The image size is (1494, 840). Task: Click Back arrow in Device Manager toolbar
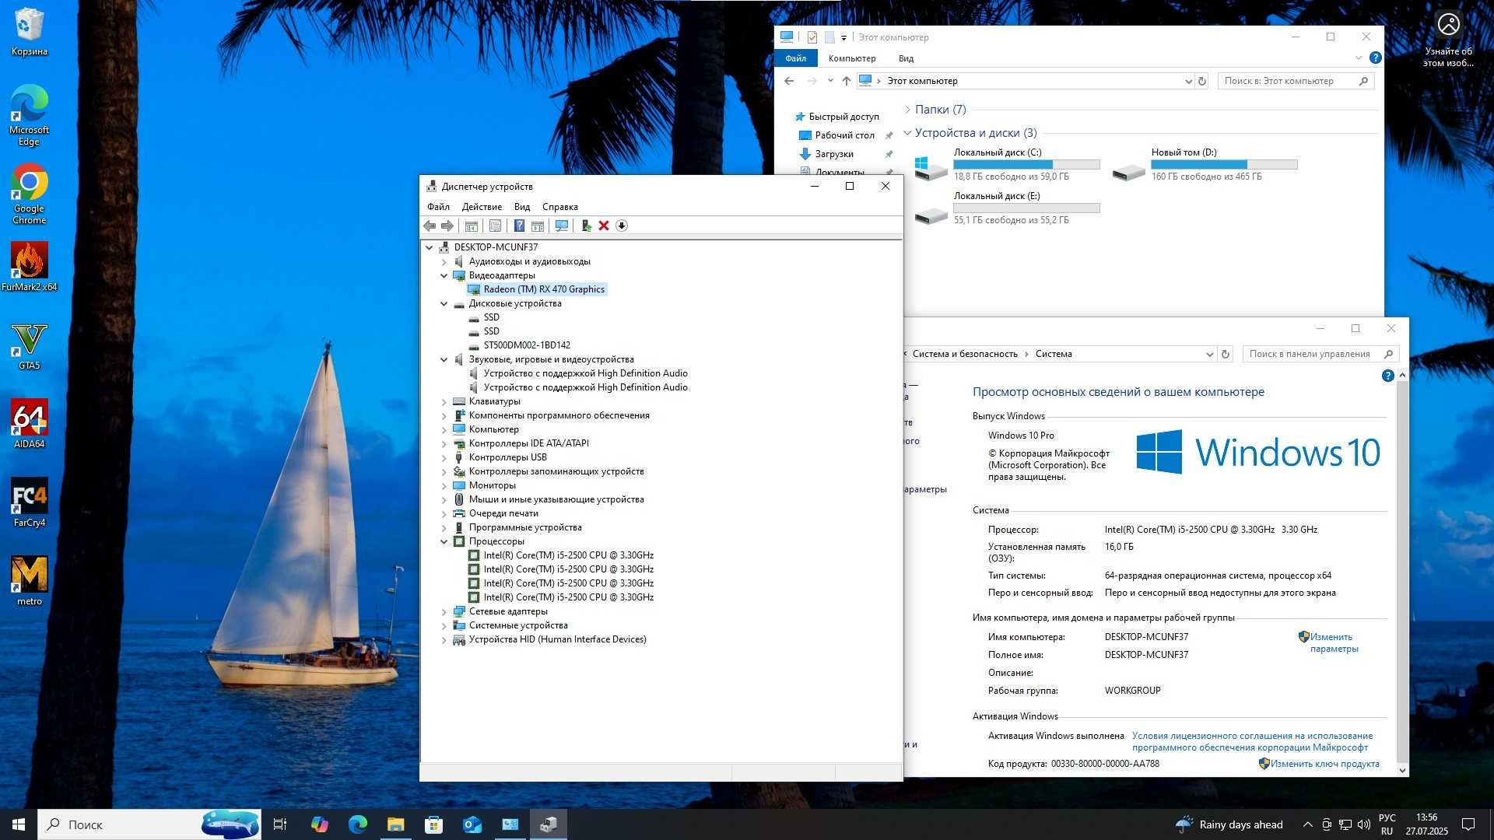click(x=430, y=226)
